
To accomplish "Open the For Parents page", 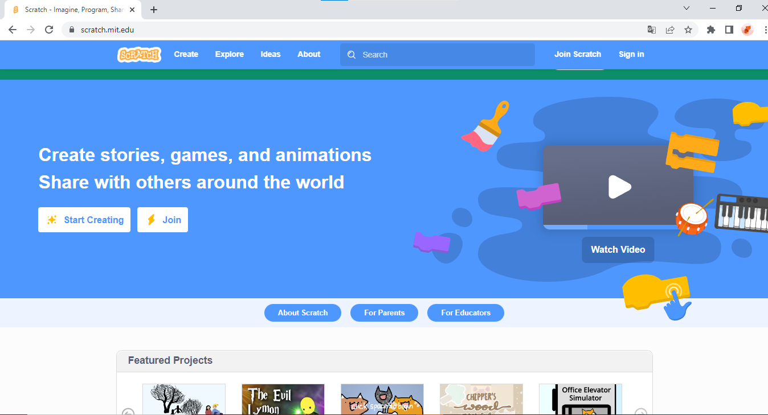I will [384, 313].
